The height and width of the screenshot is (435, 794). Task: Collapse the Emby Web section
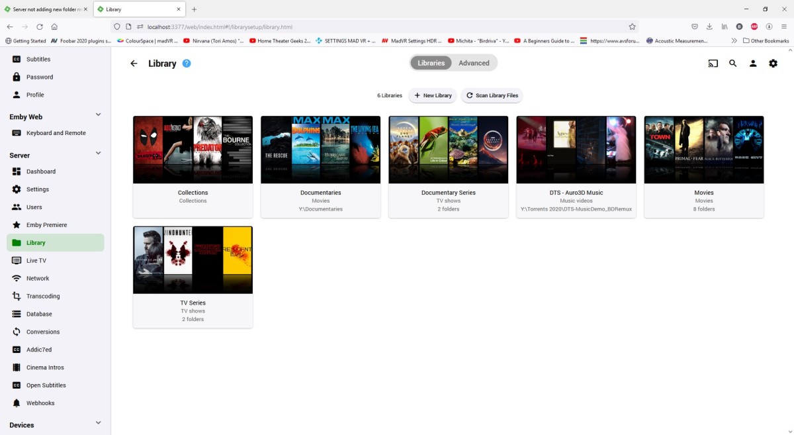point(99,115)
